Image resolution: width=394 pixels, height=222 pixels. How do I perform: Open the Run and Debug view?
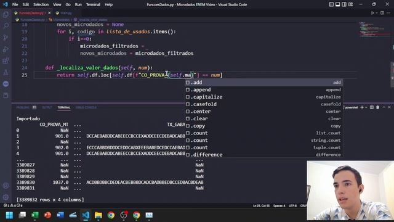(6, 49)
